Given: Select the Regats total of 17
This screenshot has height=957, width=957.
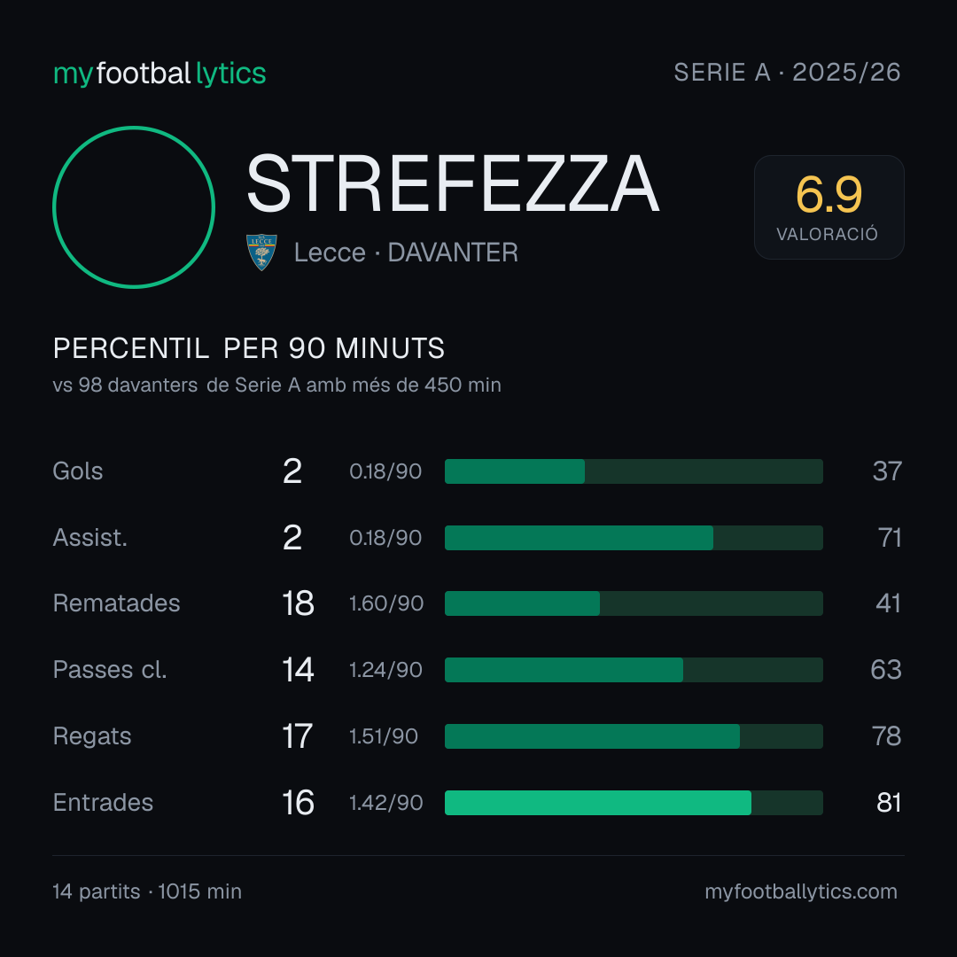Looking at the screenshot, I should click(297, 736).
